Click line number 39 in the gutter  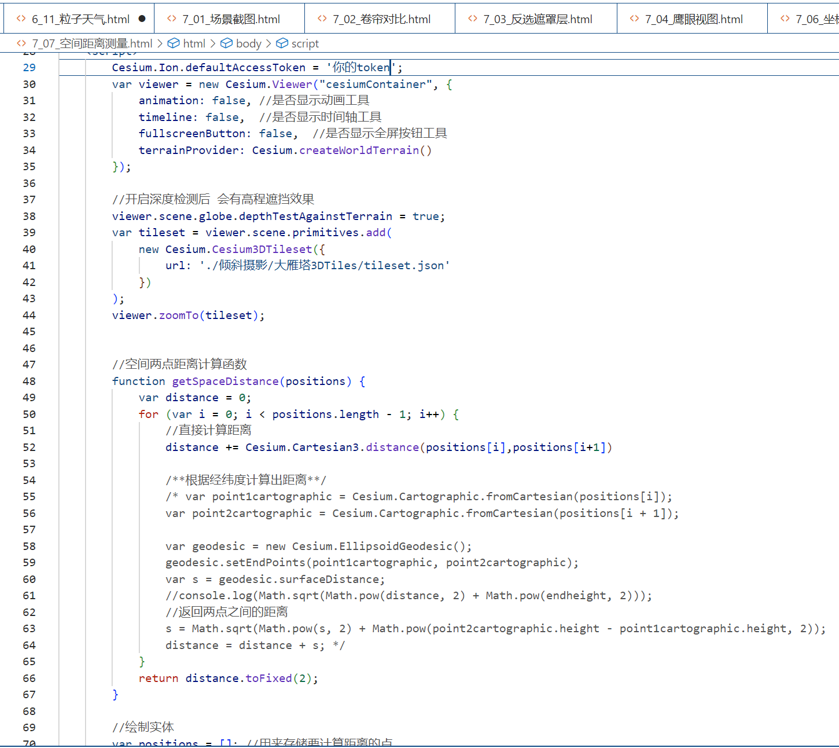30,232
